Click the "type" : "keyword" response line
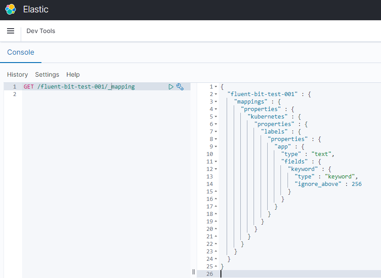 [x=326, y=177]
